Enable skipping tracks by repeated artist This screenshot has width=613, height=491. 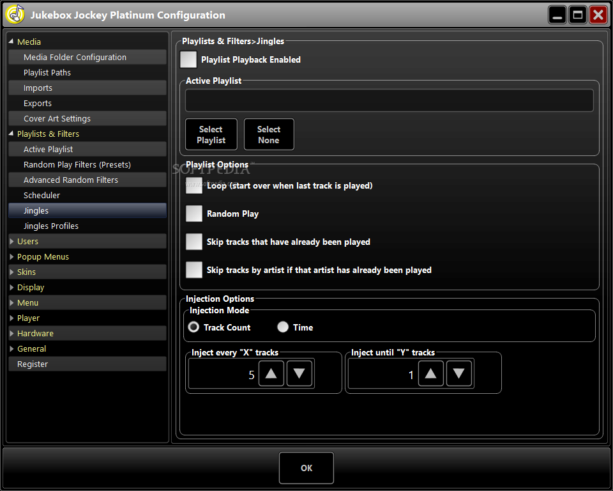(194, 270)
